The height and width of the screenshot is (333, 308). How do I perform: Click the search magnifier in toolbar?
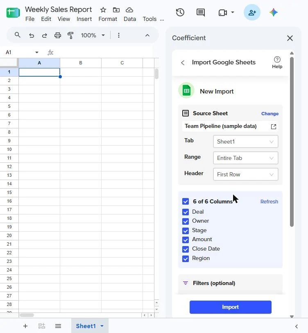tap(18, 35)
